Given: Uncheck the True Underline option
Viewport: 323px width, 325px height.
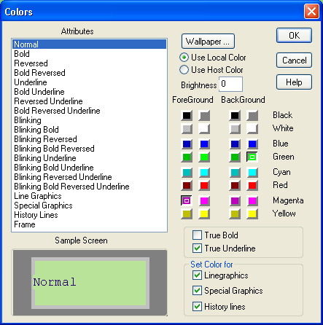Looking at the screenshot, I should (x=197, y=248).
